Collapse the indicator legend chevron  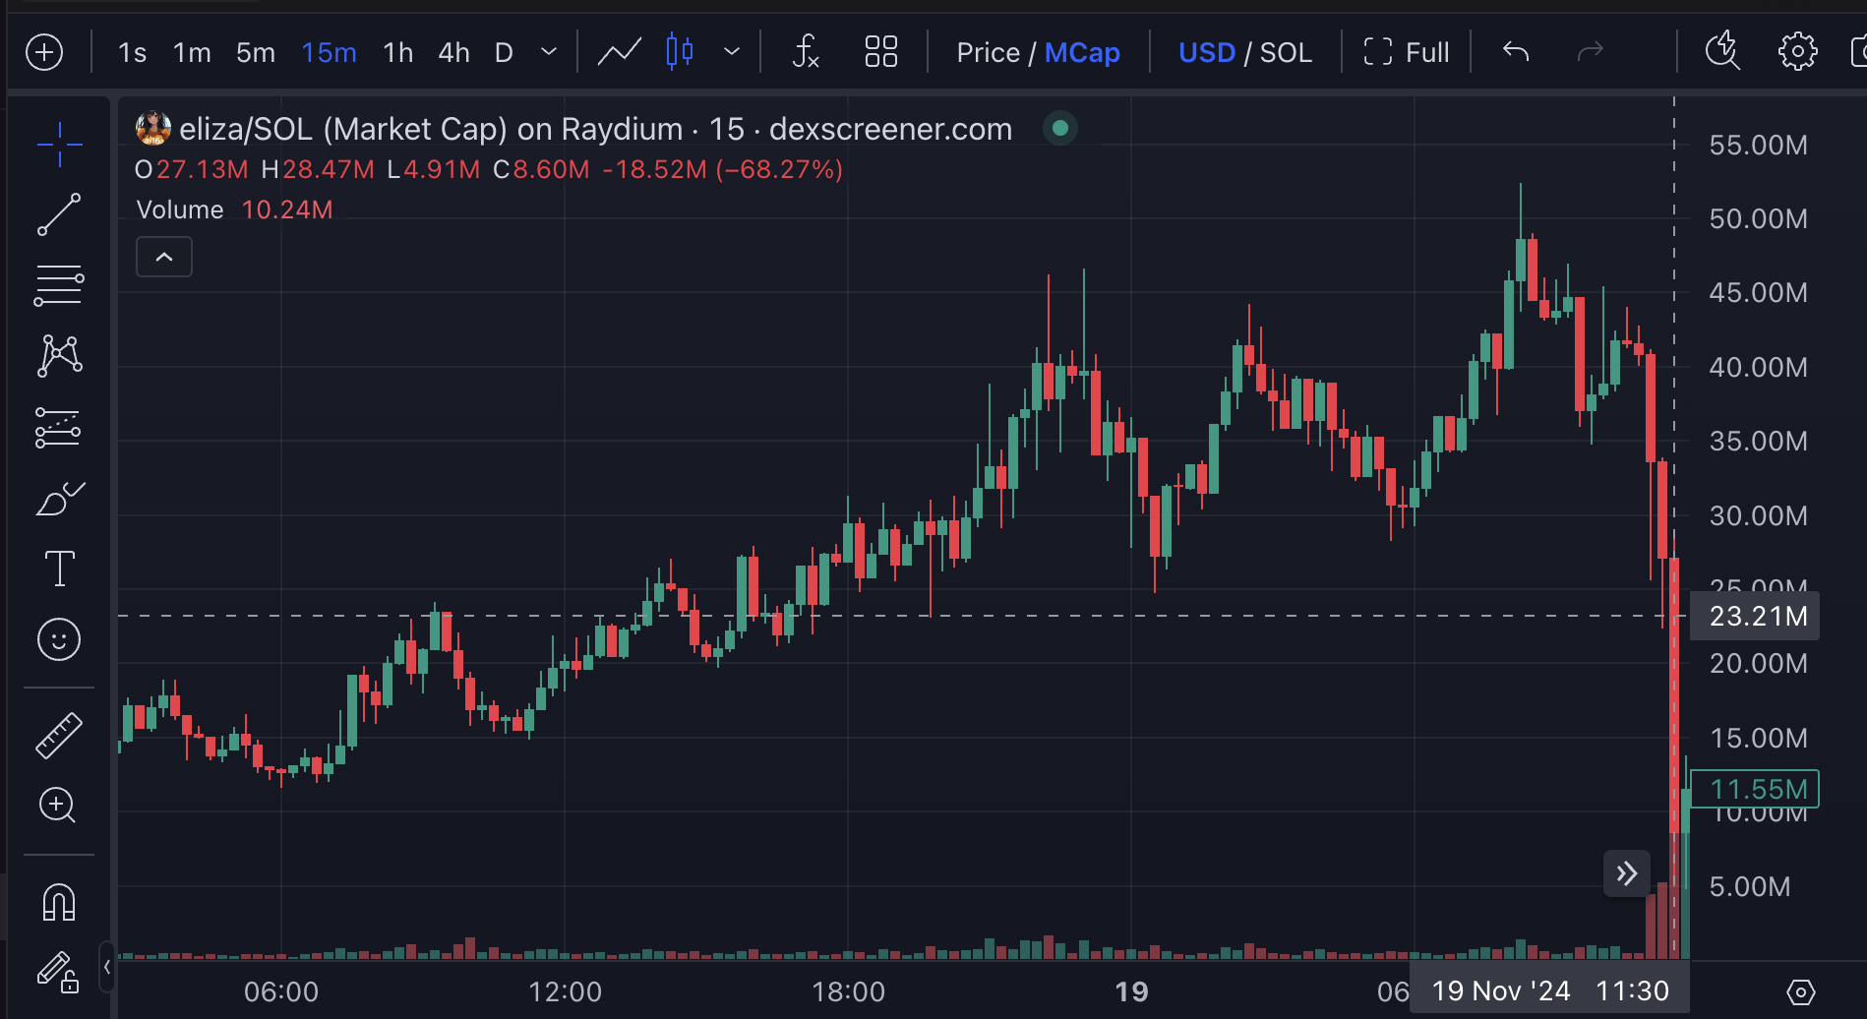pyautogui.click(x=164, y=258)
